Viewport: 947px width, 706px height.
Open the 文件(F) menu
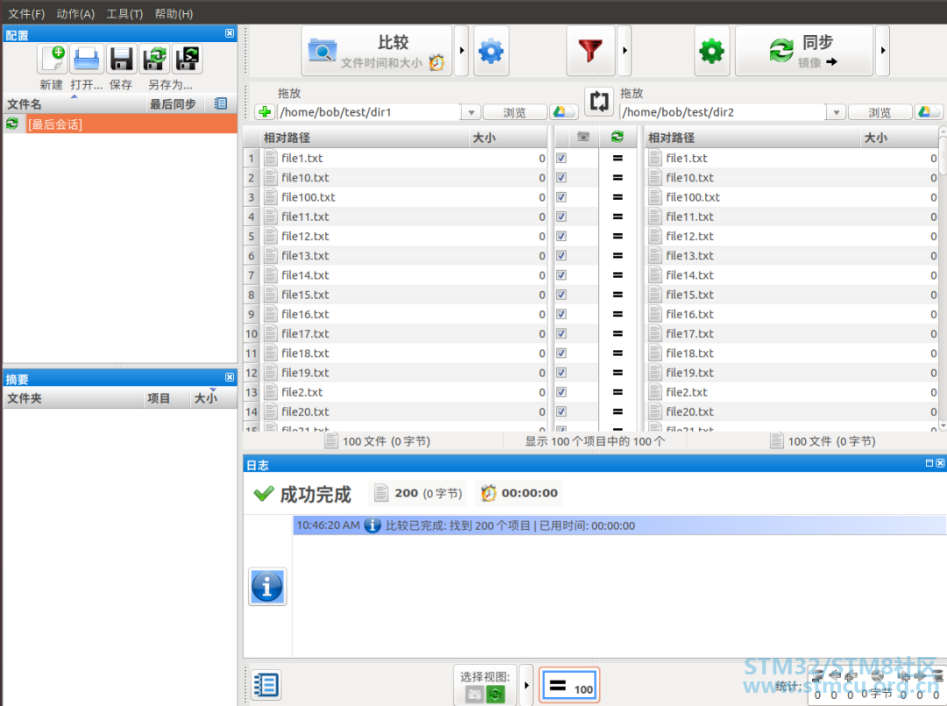point(26,13)
